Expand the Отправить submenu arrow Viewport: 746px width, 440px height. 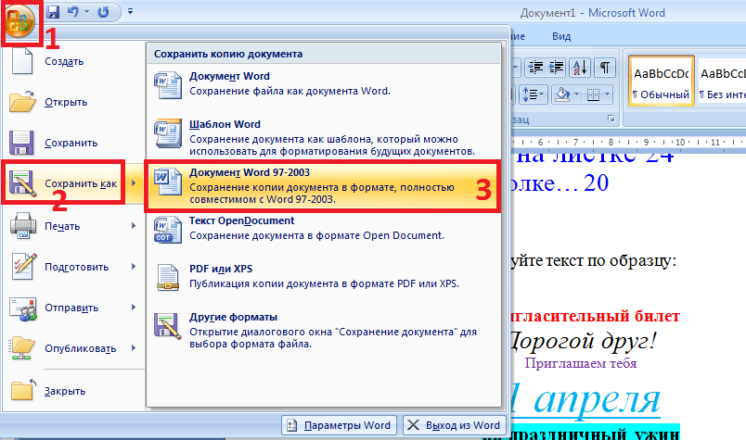click(x=134, y=308)
